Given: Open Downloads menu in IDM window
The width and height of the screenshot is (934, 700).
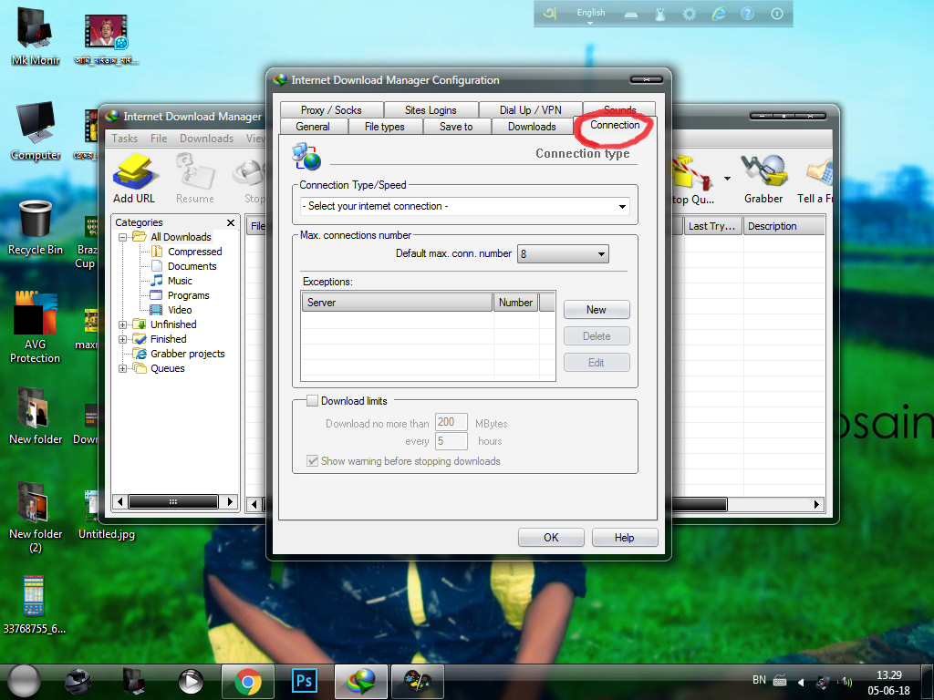Looking at the screenshot, I should 207,139.
